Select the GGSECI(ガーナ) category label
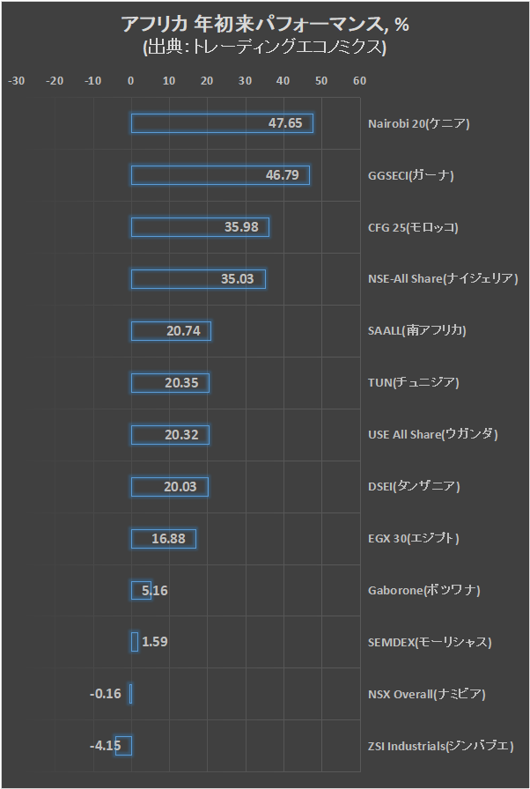The width and height of the screenshot is (530, 789). point(411,175)
